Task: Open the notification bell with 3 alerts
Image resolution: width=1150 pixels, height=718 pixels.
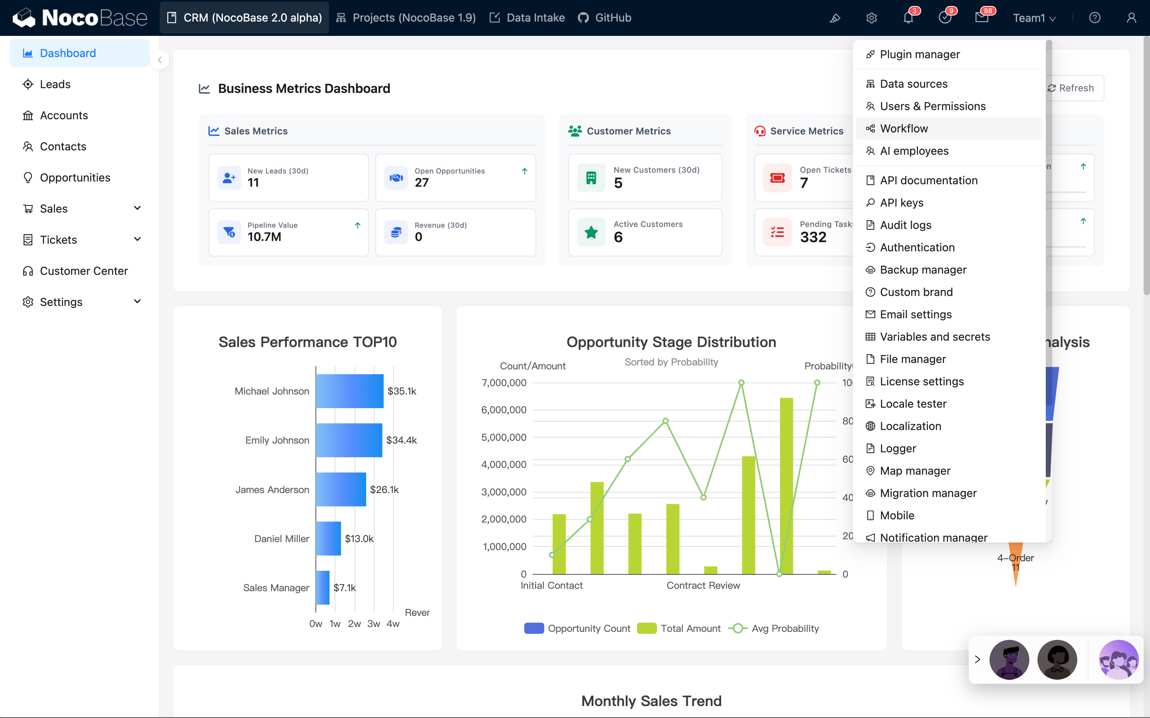Action: 908,18
